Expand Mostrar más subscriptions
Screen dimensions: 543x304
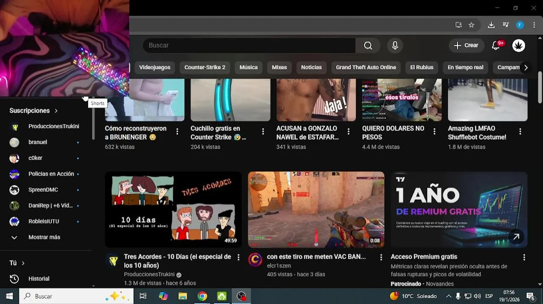(45, 237)
